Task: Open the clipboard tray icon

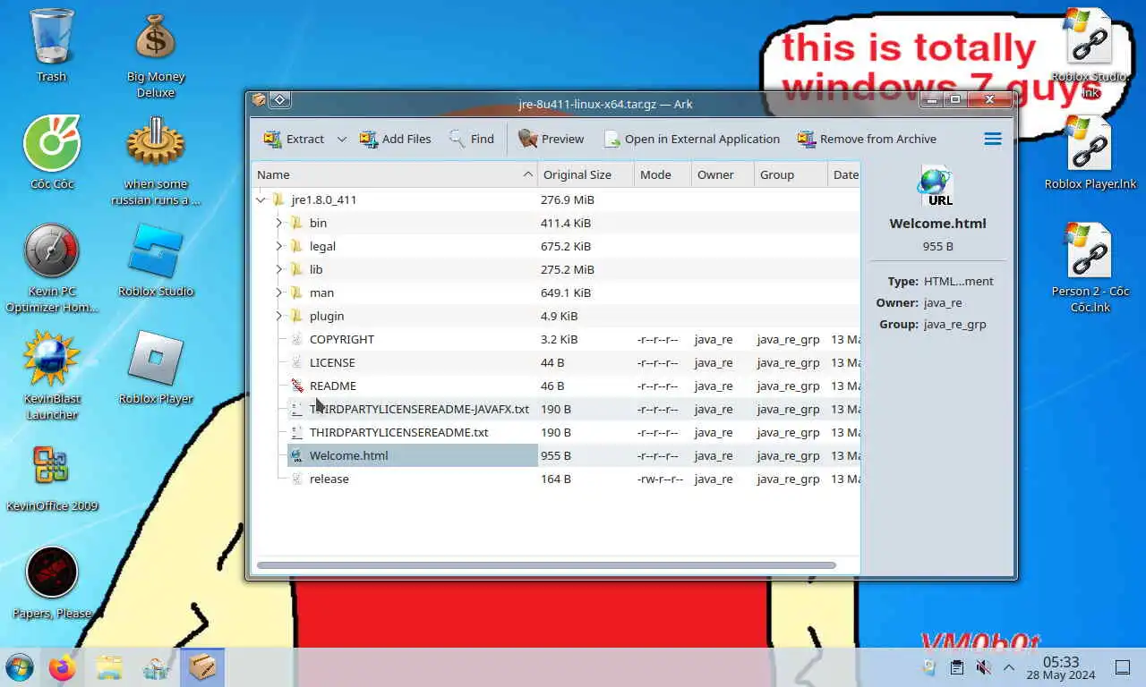Action: click(956, 667)
